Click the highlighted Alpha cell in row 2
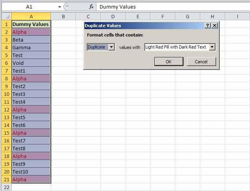Viewport: 250px width, 191px height. click(31, 32)
